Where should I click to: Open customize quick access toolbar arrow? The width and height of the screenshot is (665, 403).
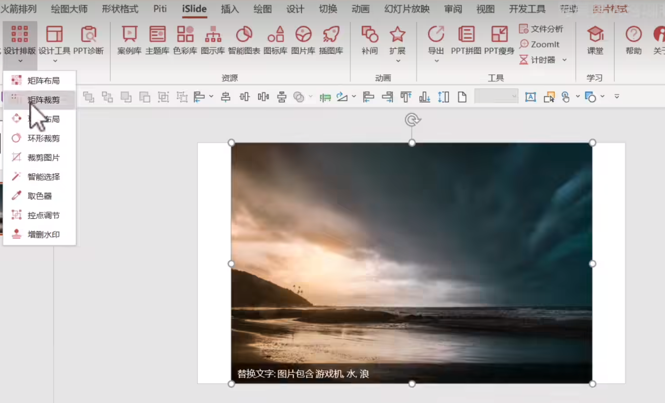click(x=617, y=96)
